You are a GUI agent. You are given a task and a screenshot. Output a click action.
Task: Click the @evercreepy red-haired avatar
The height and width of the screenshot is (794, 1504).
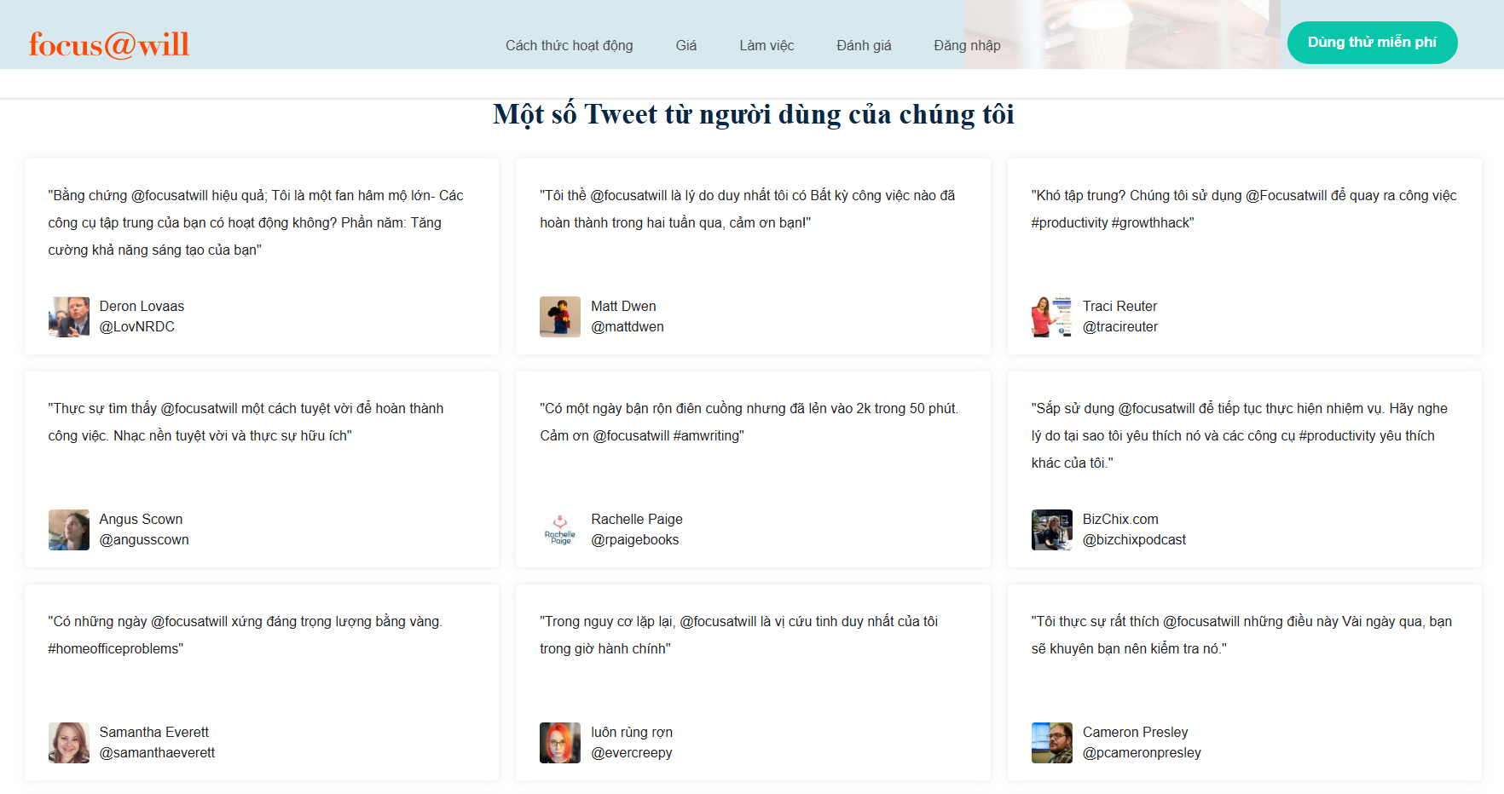point(560,743)
